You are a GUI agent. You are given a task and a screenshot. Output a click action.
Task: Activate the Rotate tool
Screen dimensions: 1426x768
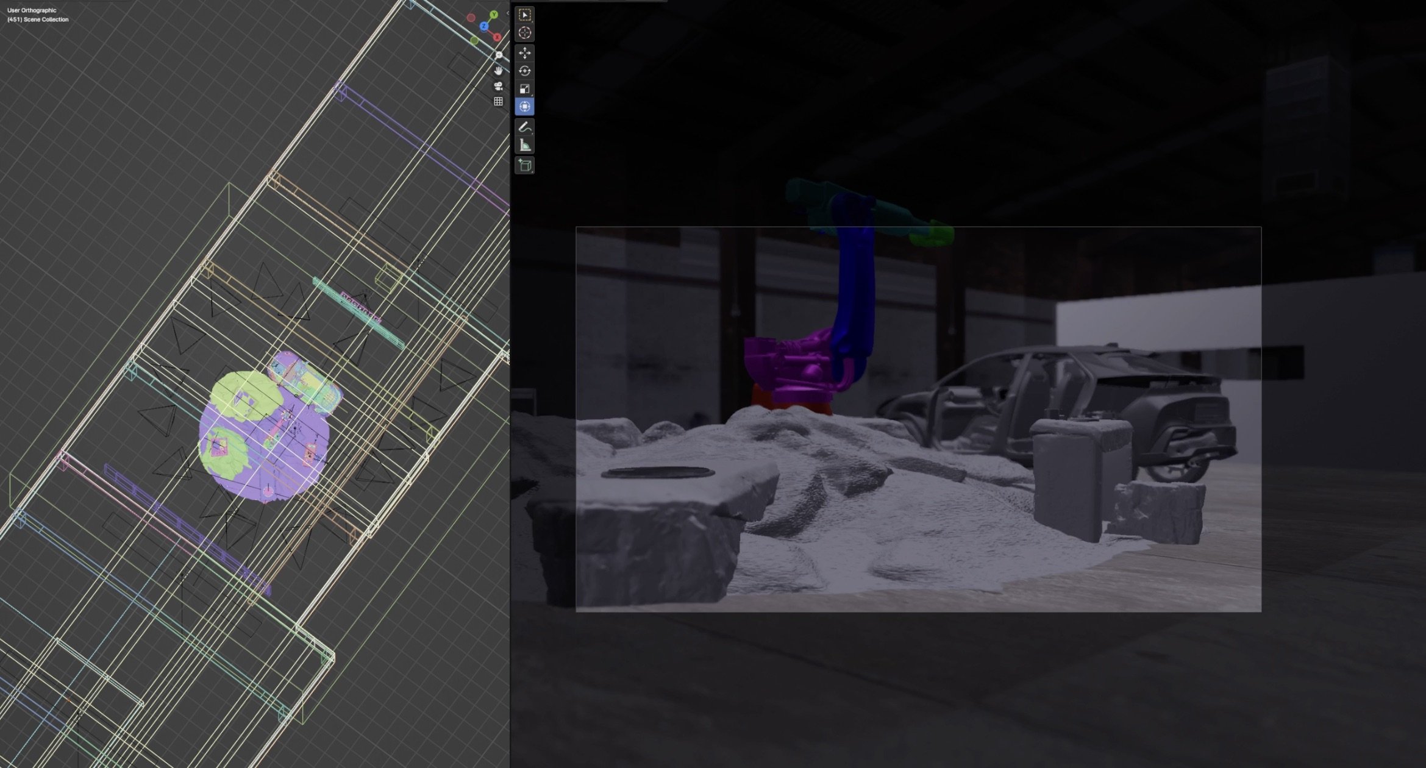pos(524,71)
